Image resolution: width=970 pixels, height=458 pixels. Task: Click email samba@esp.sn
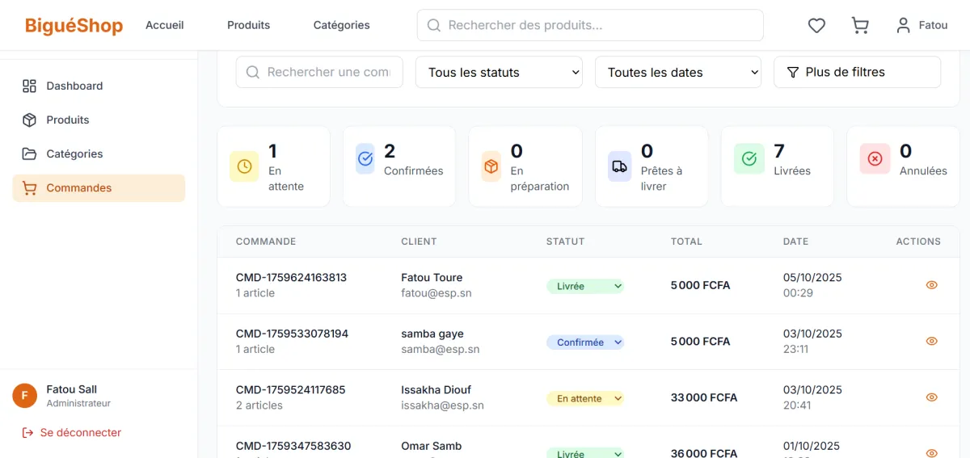pos(440,350)
